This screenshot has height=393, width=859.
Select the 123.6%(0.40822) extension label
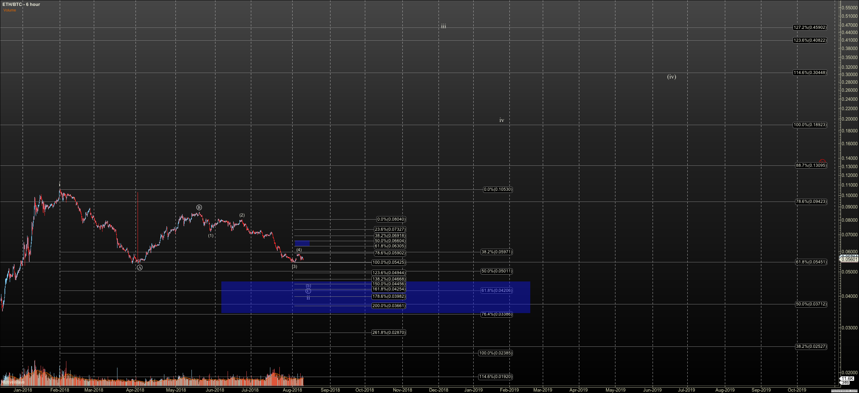point(810,40)
